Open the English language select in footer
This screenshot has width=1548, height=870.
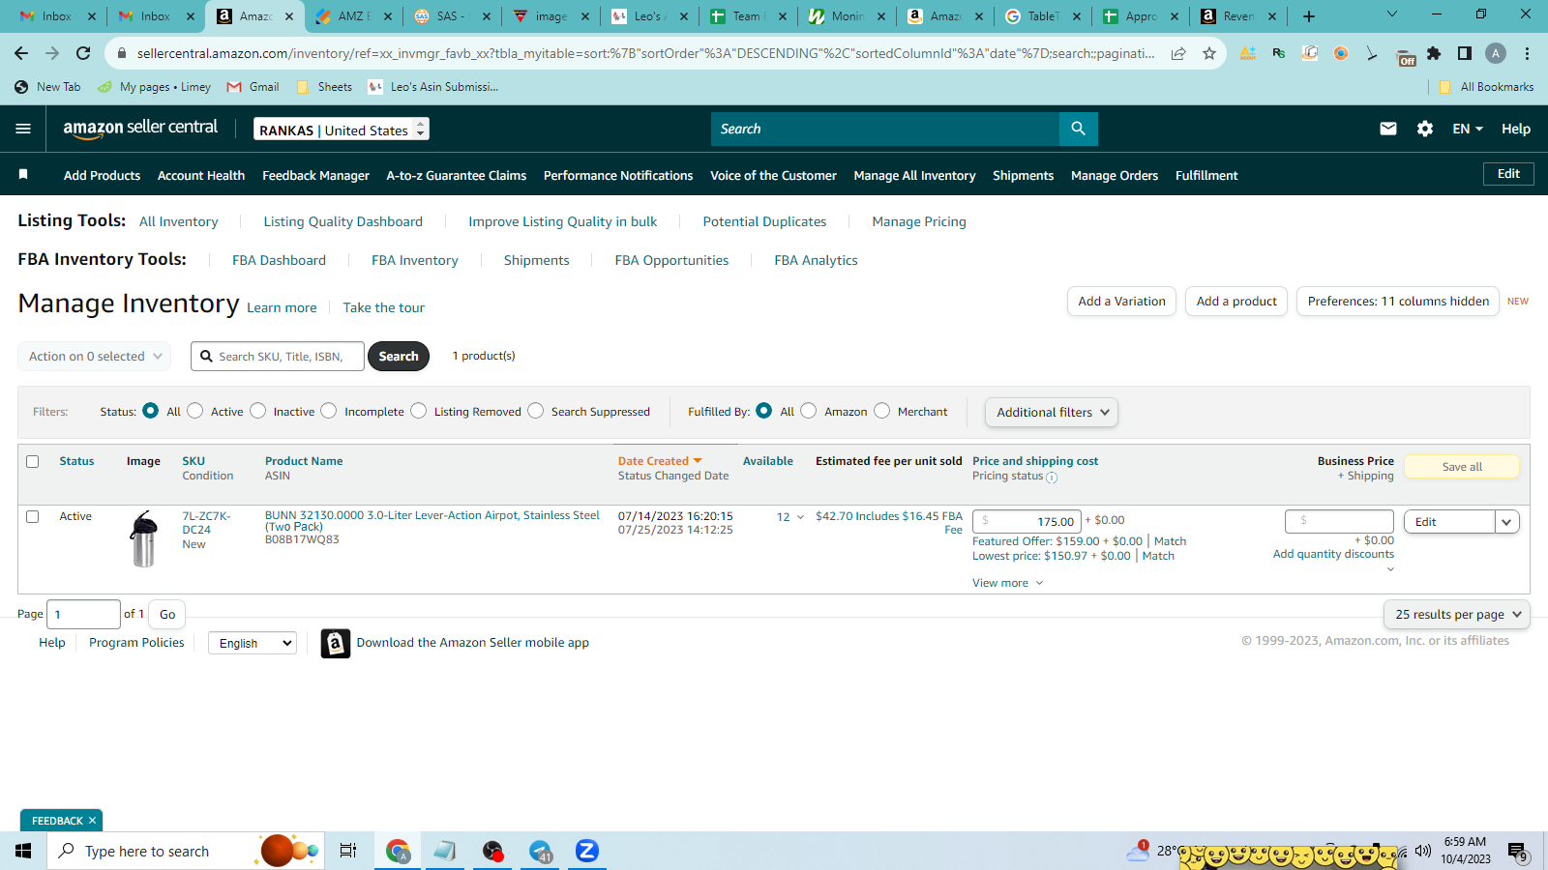[x=253, y=643]
